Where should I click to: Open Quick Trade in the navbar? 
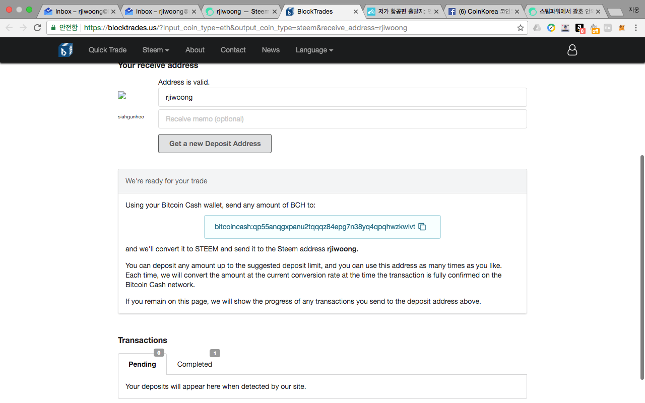click(107, 50)
